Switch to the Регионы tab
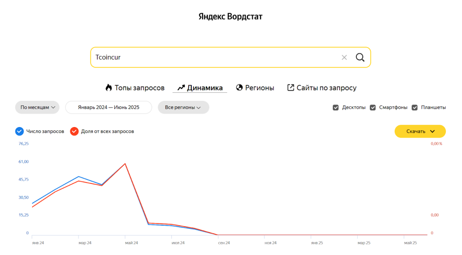 [x=259, y=88]
